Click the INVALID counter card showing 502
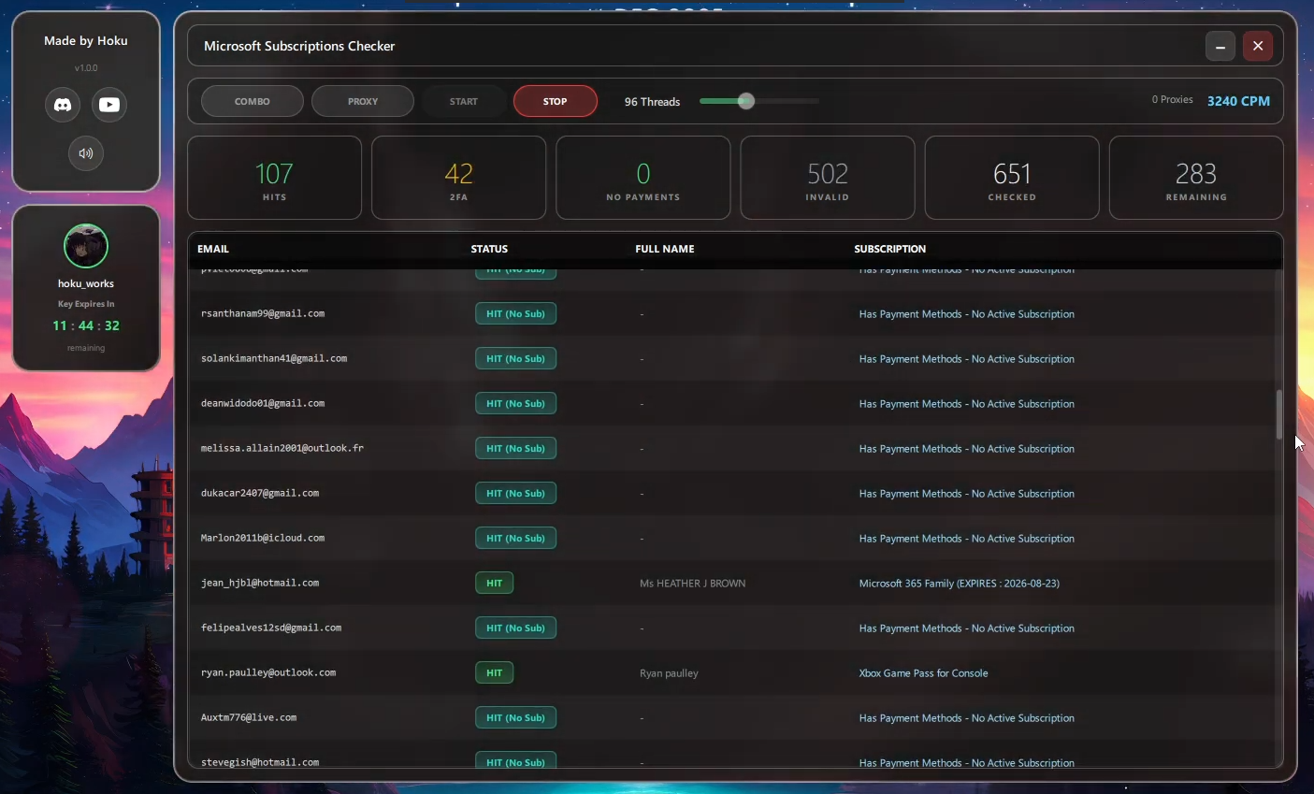1314x794 pixels. tap(827, 177)
